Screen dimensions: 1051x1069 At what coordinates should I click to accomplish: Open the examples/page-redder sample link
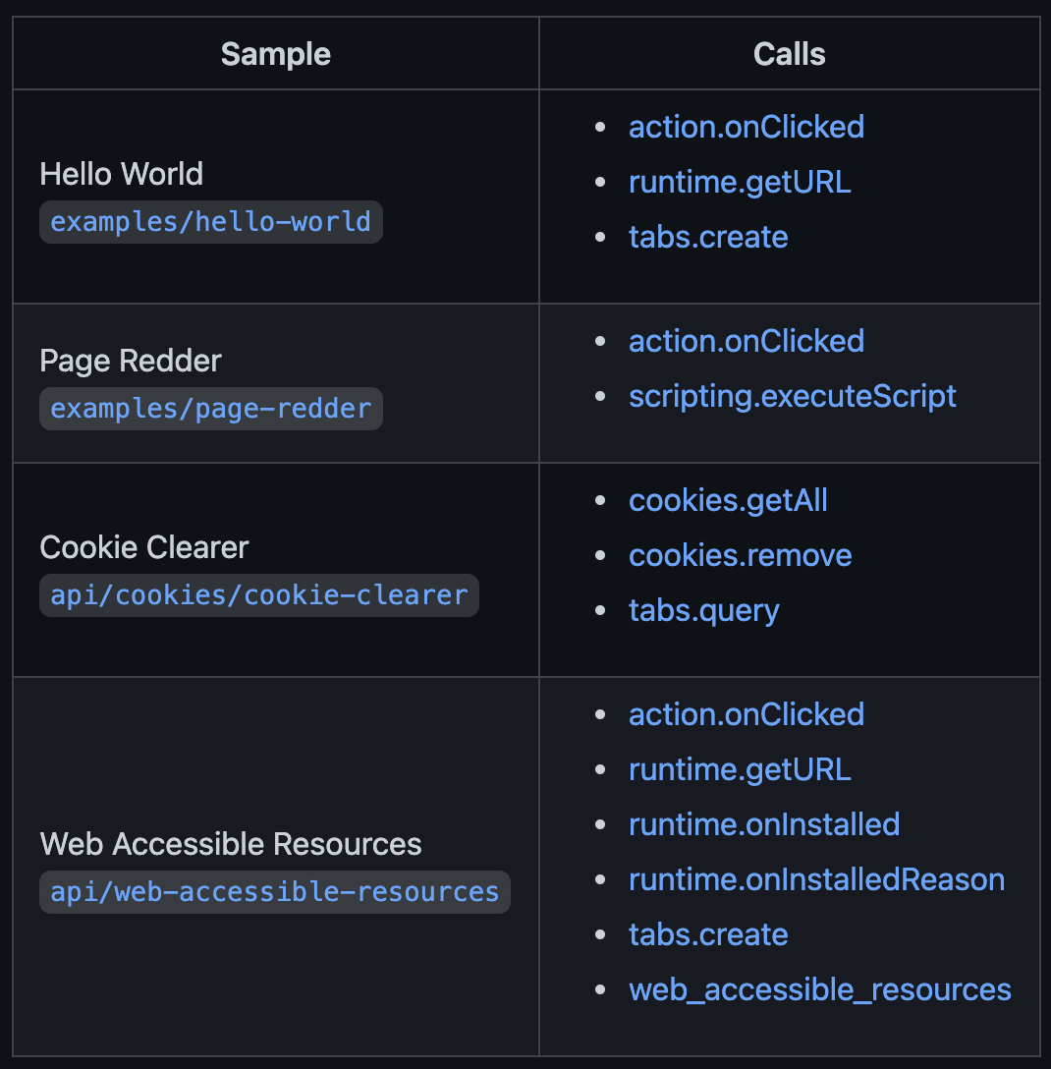pyautogui.click(x=210, y=408)
